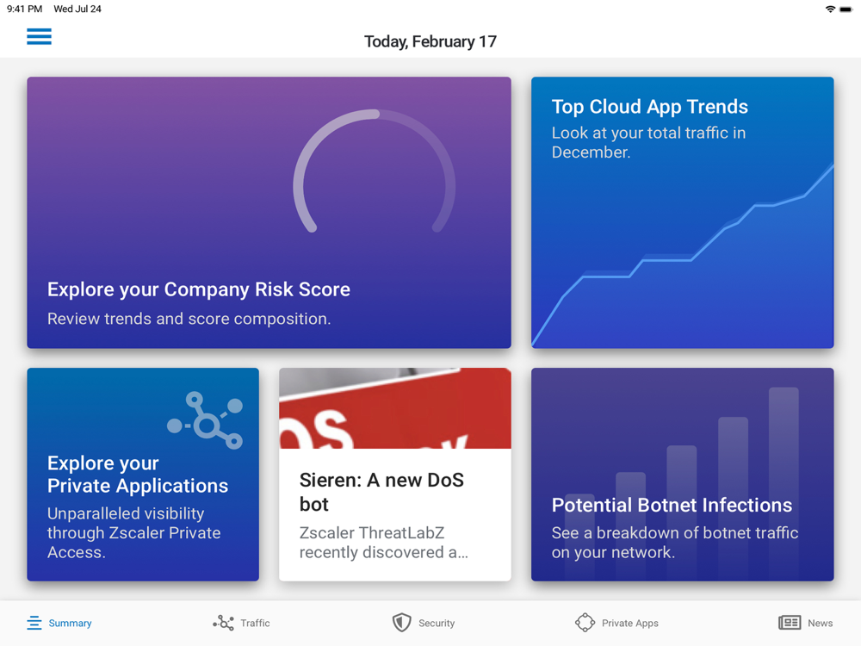The width and height of the screenshot is (861, 646).
Task: Tap the Summary tab icon
Action: click(x=34, y=623)
